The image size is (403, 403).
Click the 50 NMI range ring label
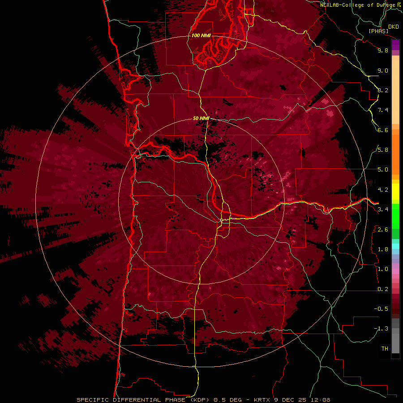pyautogui.click(x=201, y=118)
